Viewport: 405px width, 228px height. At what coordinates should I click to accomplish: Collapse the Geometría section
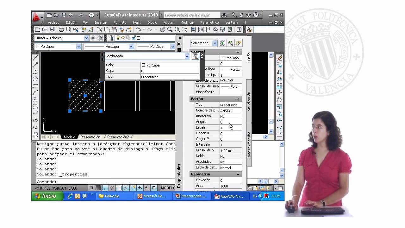click(238, 174)
